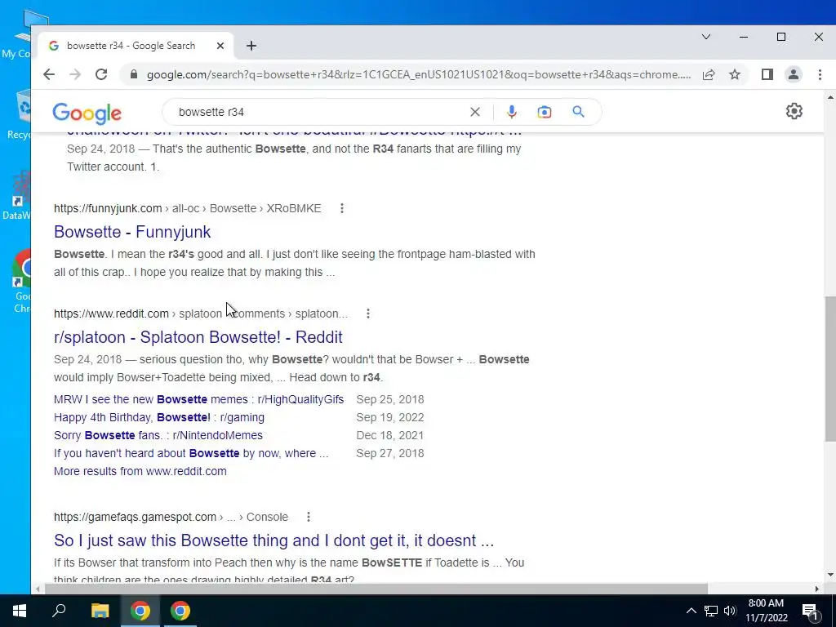
Task: Open a new browser tab
Action: tap(251, 46)
